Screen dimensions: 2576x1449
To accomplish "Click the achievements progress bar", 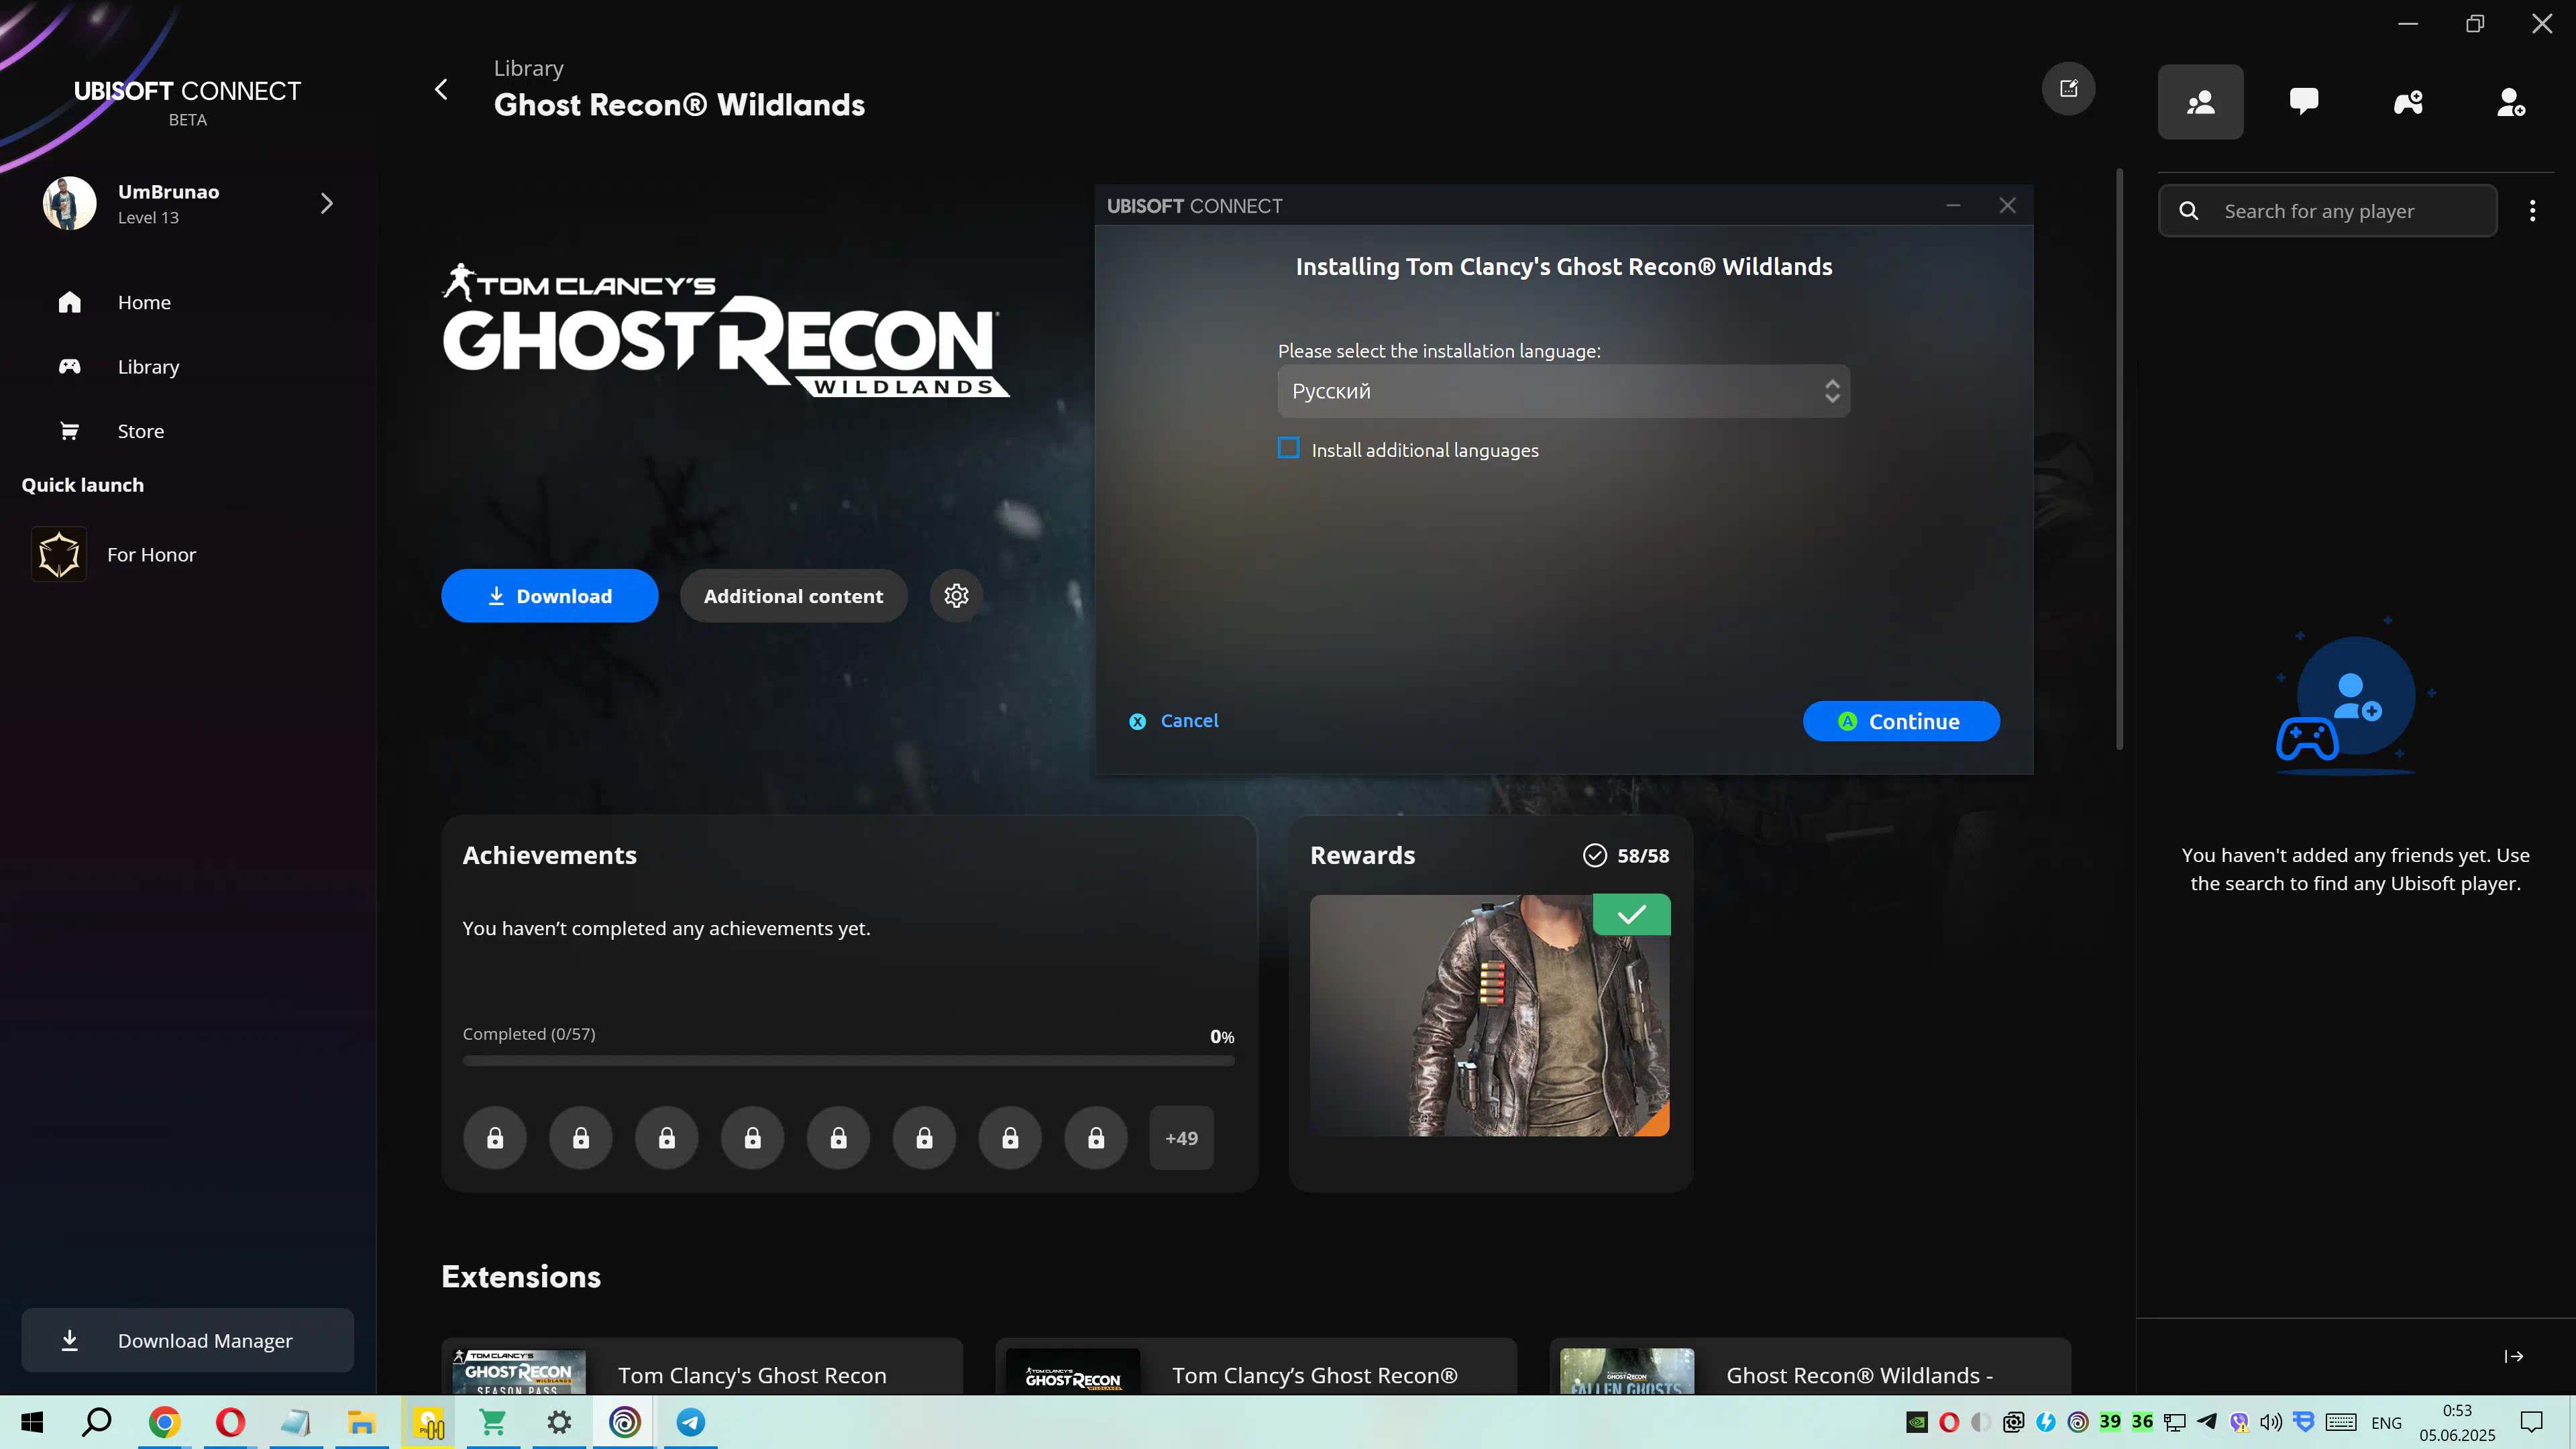I will pos(848,1060).
